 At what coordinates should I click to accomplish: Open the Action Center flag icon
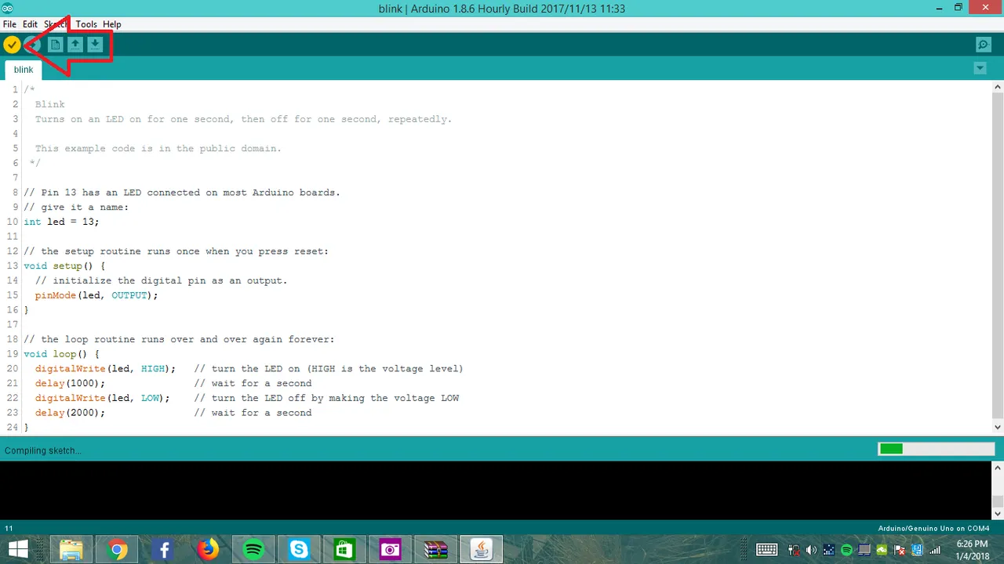[x=900, y=550]
